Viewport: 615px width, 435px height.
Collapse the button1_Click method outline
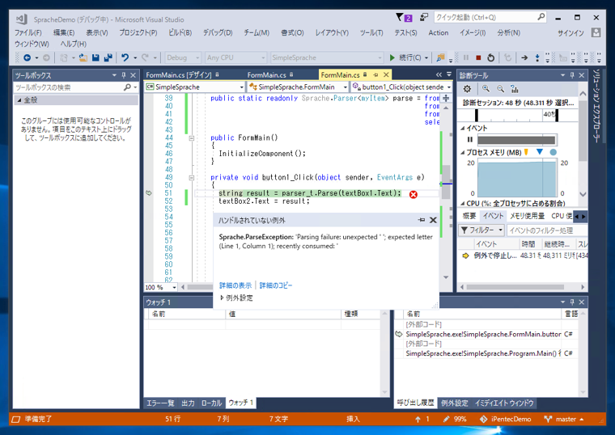coord(192,178)
